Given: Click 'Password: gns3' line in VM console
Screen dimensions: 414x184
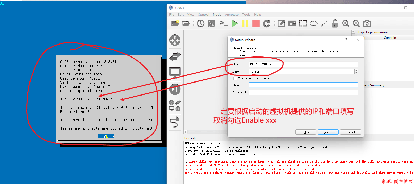Looking at the screenshot, I should click(x=75, y=112).
